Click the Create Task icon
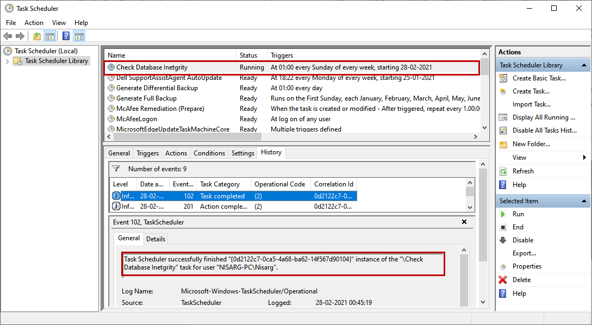 [x=503, y=91]
